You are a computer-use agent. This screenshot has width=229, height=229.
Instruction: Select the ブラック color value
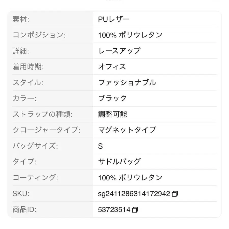(x=112, y=98)
